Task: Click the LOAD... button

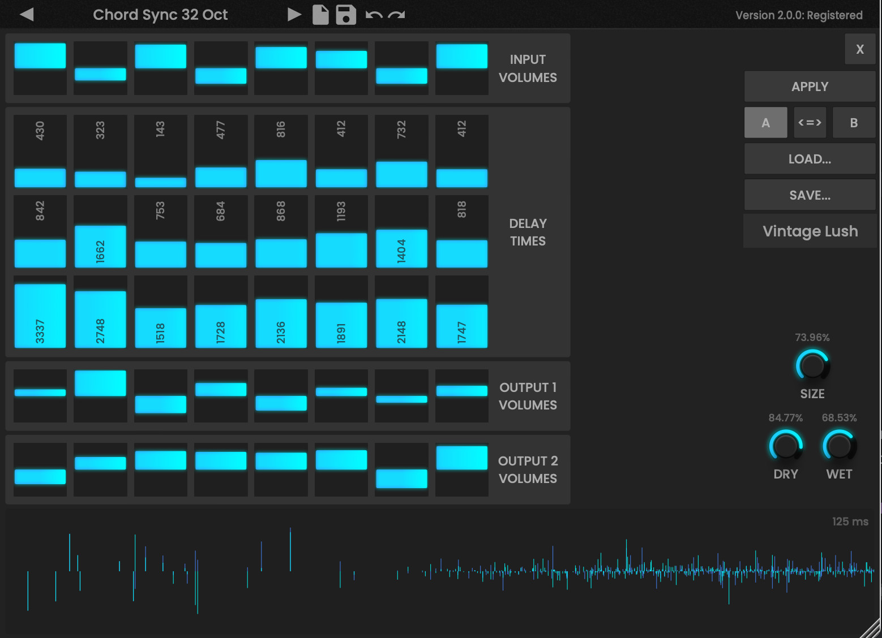Action: click(810, 159)
